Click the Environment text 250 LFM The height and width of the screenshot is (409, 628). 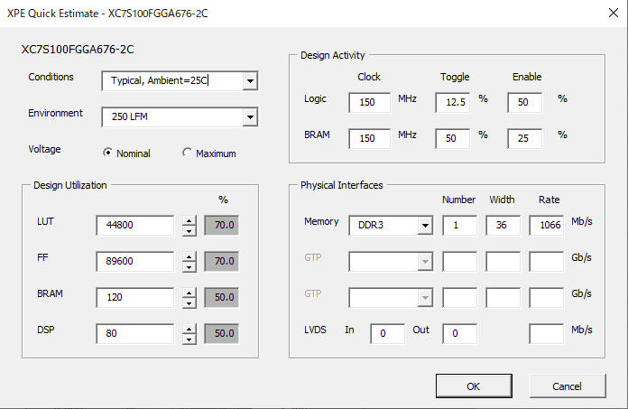(x=129, y=116)
